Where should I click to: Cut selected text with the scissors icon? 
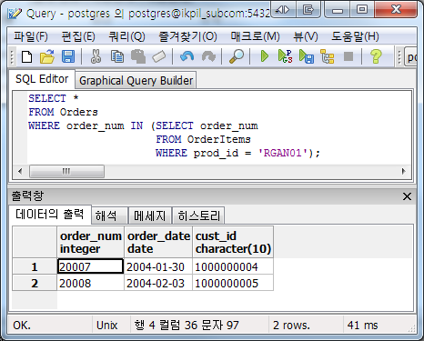tap(96, 56)
